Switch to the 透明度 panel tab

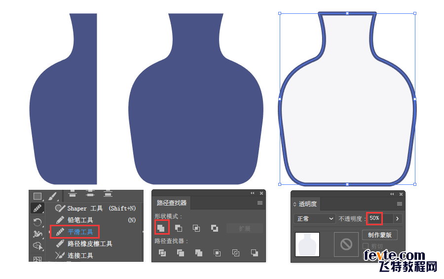tap(307, 204)
